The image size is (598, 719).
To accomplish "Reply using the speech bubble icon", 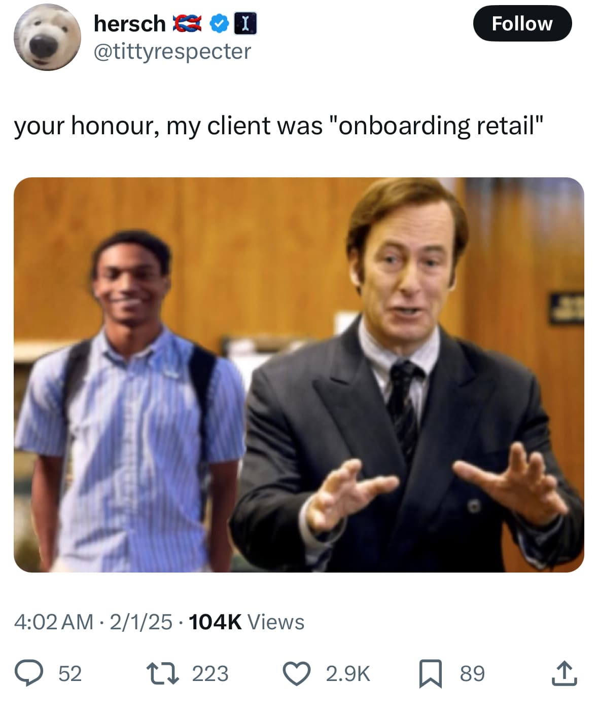I will coord(28,674).
